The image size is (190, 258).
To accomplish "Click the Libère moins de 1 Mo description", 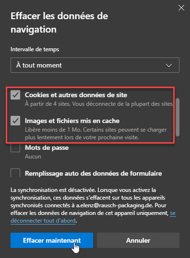I will [96, 134].
